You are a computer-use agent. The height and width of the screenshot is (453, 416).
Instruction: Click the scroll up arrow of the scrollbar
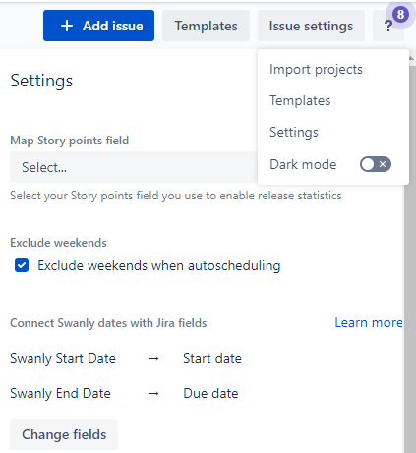click(x=411, y=58)
